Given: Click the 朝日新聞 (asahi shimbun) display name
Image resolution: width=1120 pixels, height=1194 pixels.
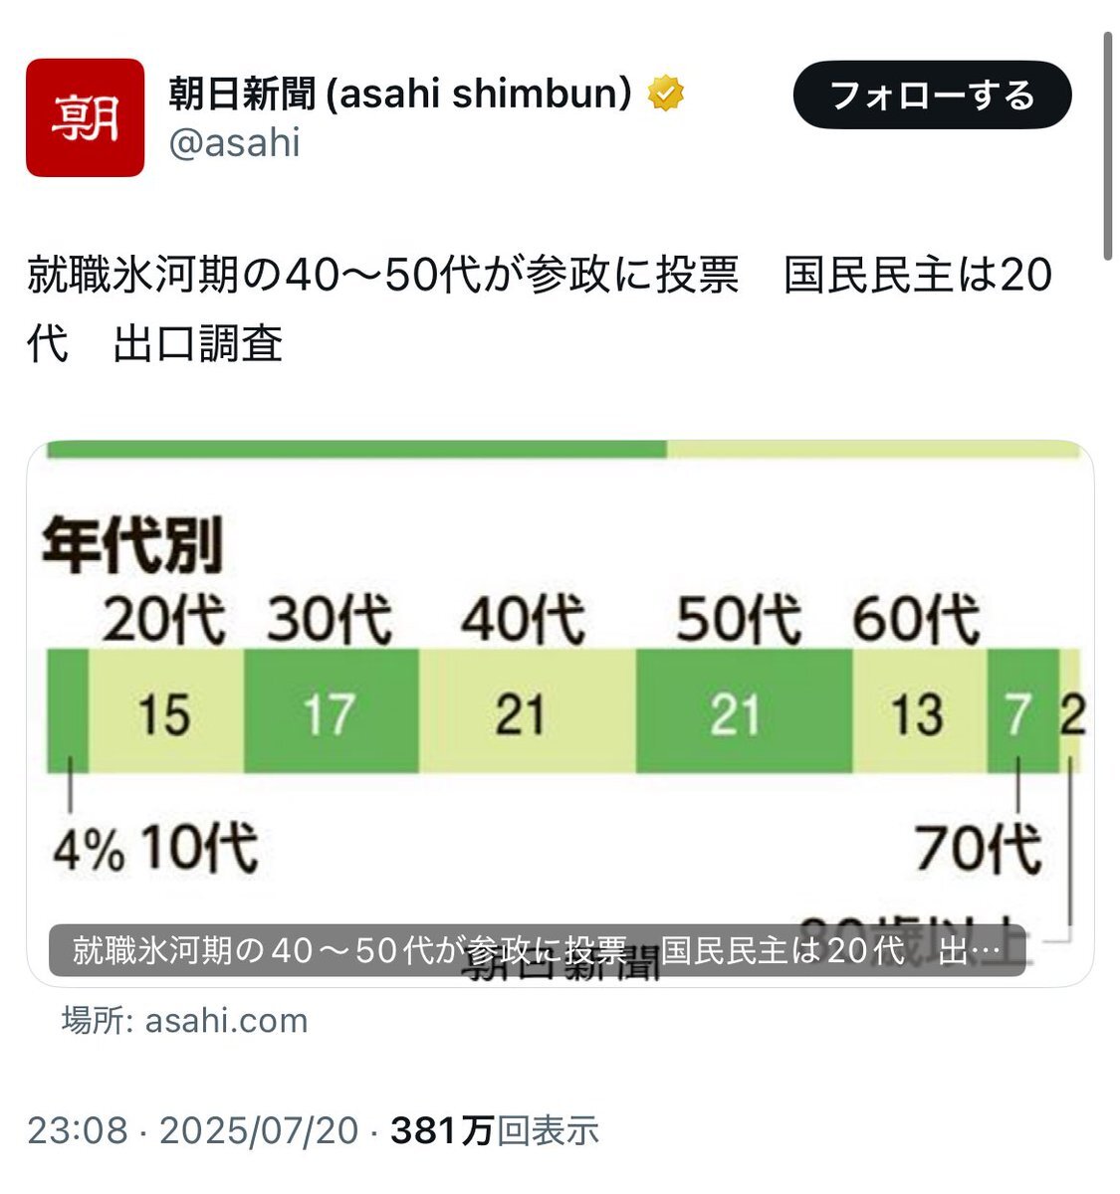Looking at the screenshot, I should (400, 95).
